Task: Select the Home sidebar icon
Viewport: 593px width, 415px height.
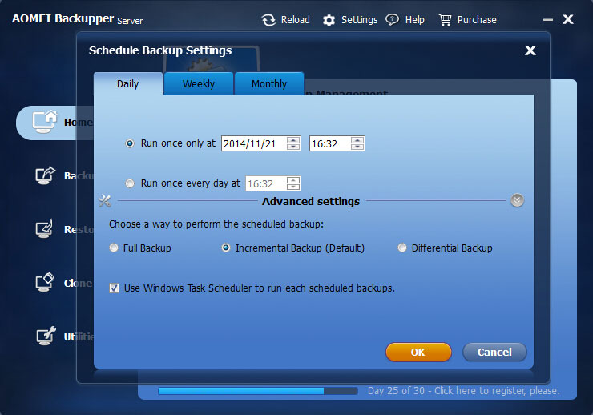Action: [x=44, y=122]
